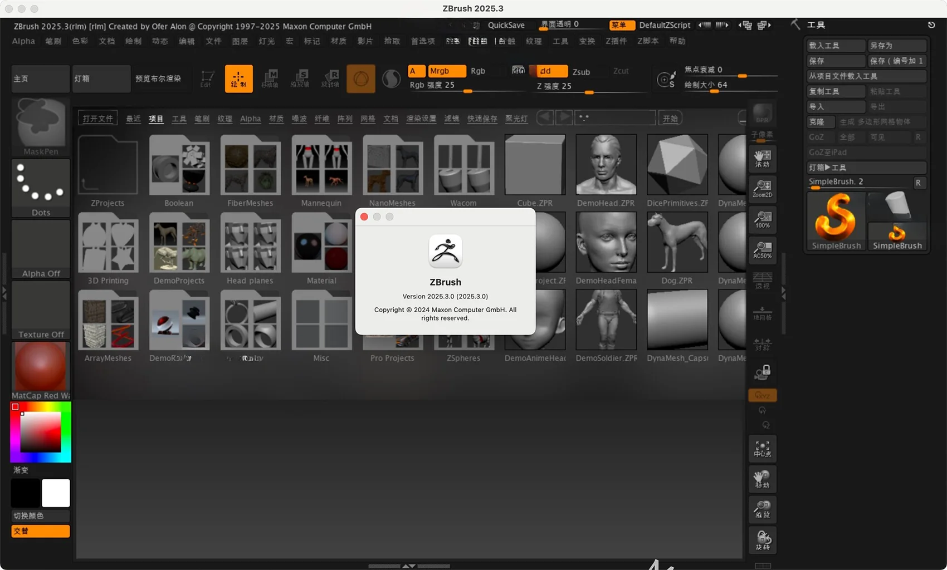Image resolution: width=947 pixels, height=570 pixels.
Task: Click the orange sculptris sphere icon
Action: [360, 78]
